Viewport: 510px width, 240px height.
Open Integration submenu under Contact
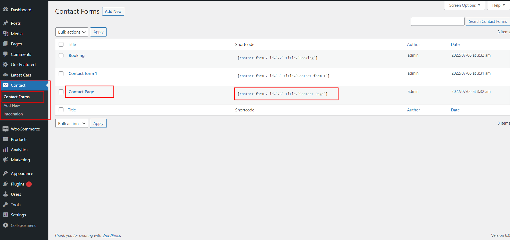pos(13,114)
